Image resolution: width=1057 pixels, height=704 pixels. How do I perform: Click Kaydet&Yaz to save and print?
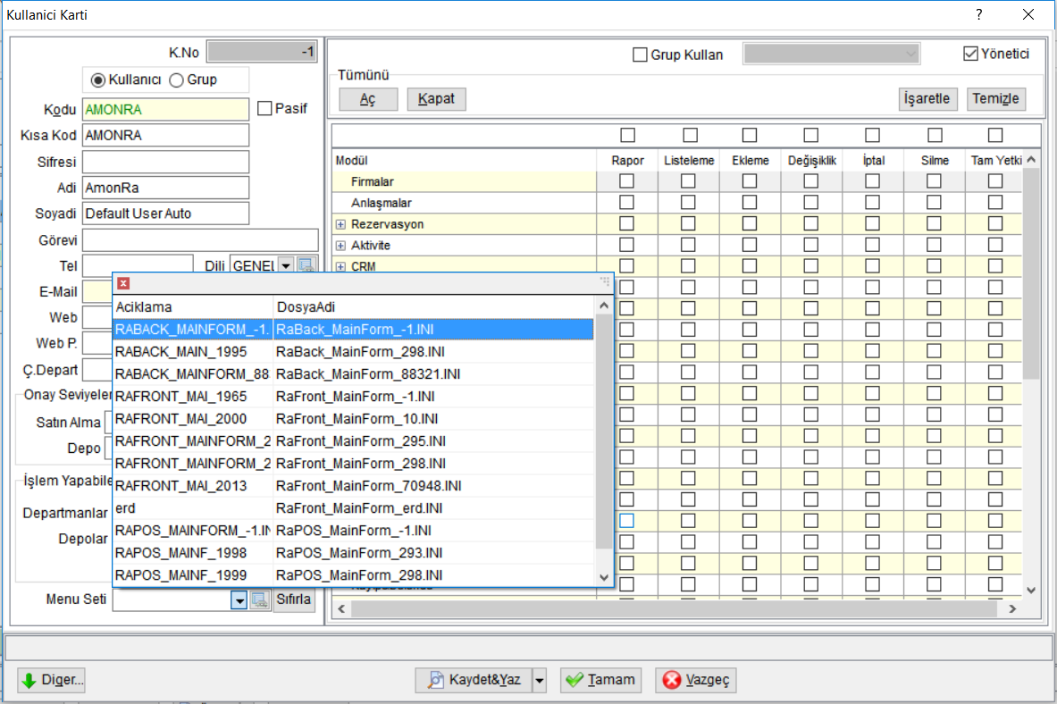click(474, 680)
